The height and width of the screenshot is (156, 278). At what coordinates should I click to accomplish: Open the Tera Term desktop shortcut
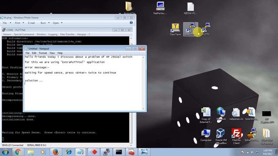[175, 29]
